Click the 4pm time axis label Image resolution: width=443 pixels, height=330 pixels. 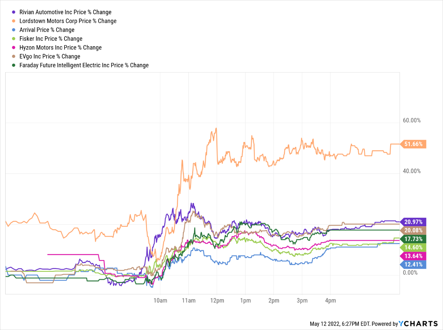pyautogui.click(x=330, y=301)
